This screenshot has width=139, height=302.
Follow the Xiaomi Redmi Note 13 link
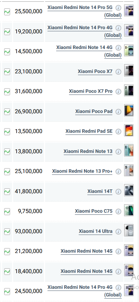(x=88, y=152)
